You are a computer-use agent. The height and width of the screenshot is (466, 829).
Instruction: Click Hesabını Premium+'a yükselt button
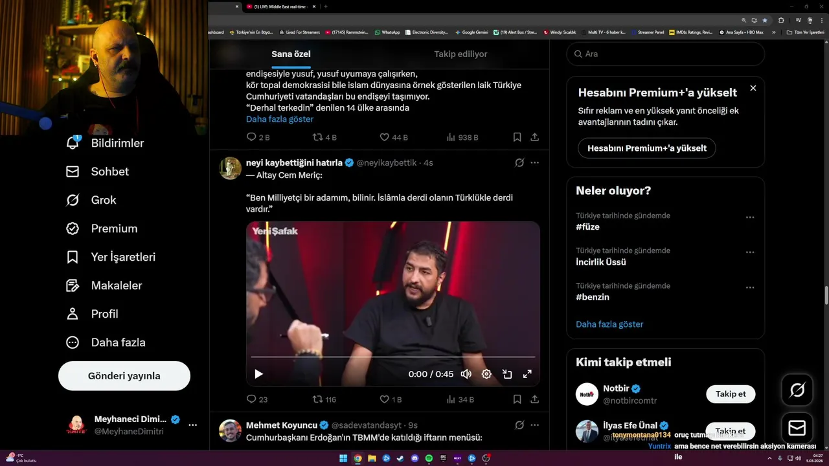click(x=647, y=148)
